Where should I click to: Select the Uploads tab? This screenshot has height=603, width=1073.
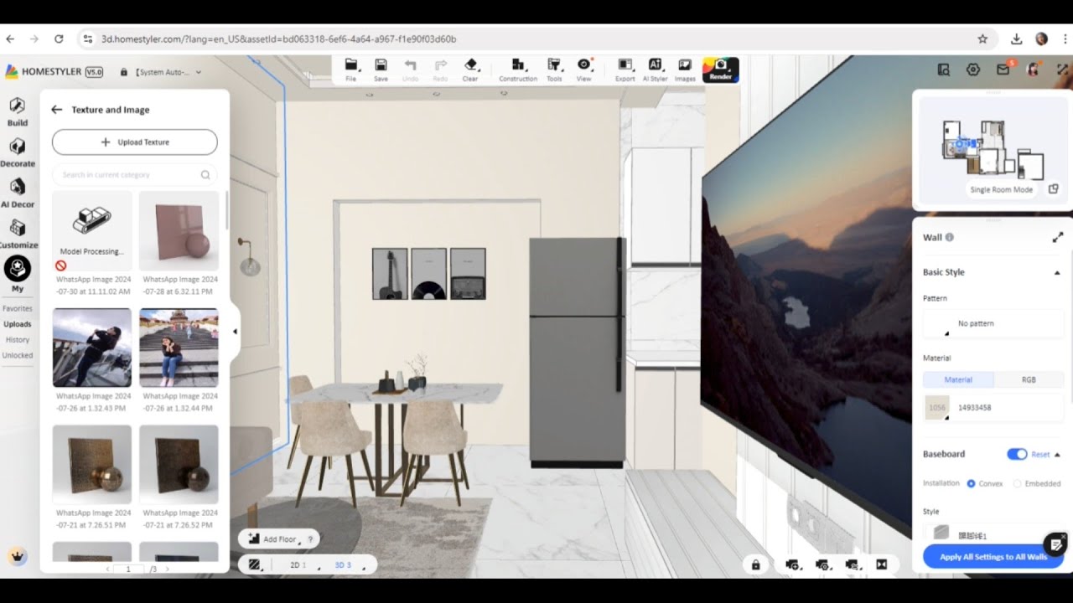click(x=17, y=324)
